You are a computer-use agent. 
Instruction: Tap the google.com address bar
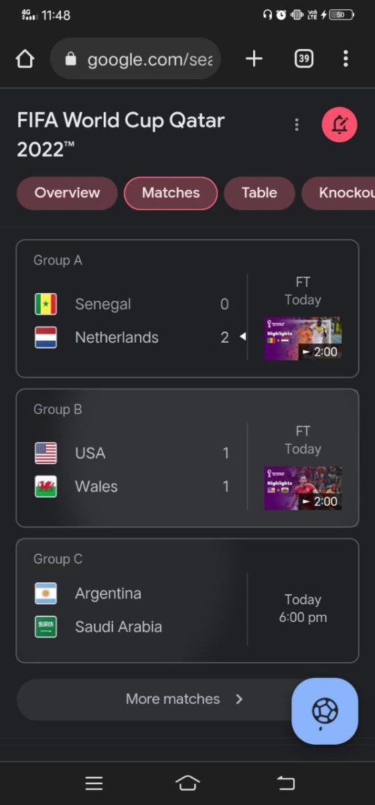(x=135, y=59)
